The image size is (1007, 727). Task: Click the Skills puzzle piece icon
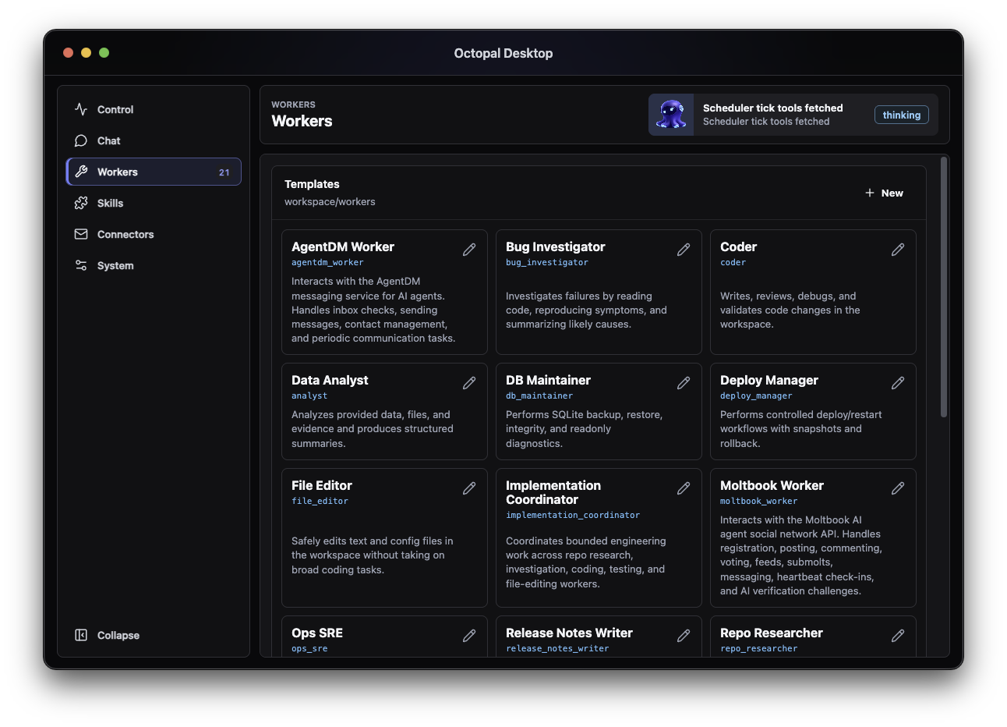[x=81, y=203]
